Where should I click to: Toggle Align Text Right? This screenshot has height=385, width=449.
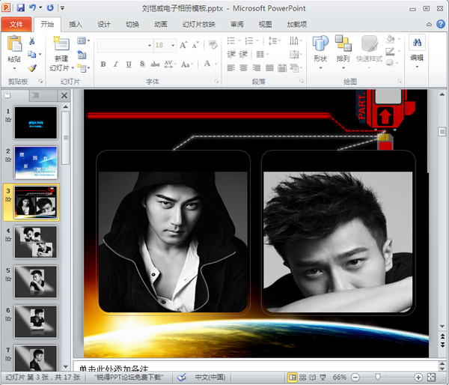[257, 68]
